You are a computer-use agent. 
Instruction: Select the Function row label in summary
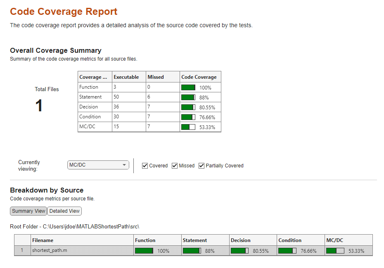click(x=89, y=87)
